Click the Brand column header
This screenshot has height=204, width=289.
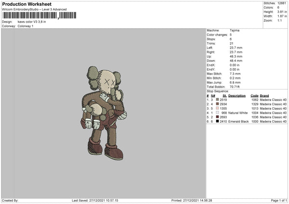(265, 95)
